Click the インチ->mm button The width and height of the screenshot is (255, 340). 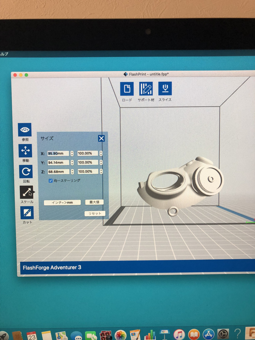pos(62,202)
